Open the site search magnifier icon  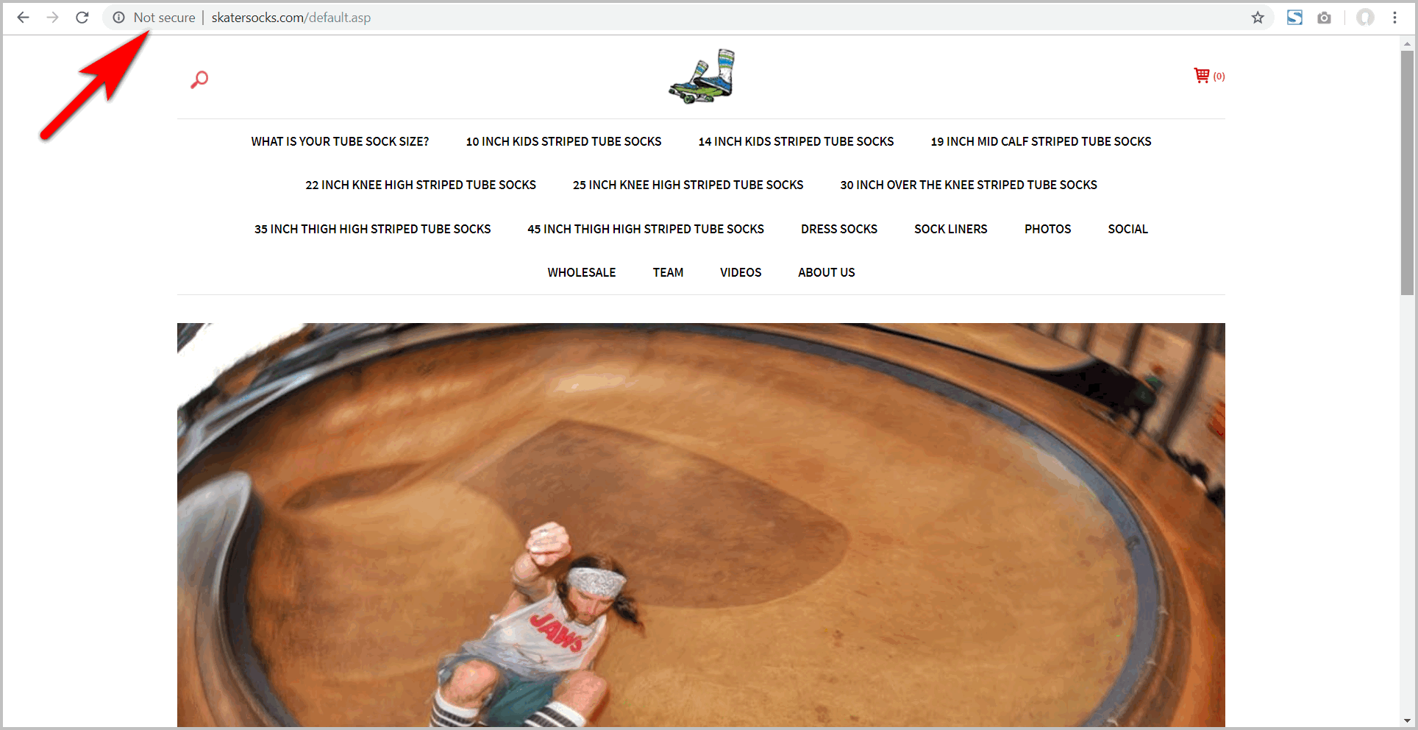point(199,79)
